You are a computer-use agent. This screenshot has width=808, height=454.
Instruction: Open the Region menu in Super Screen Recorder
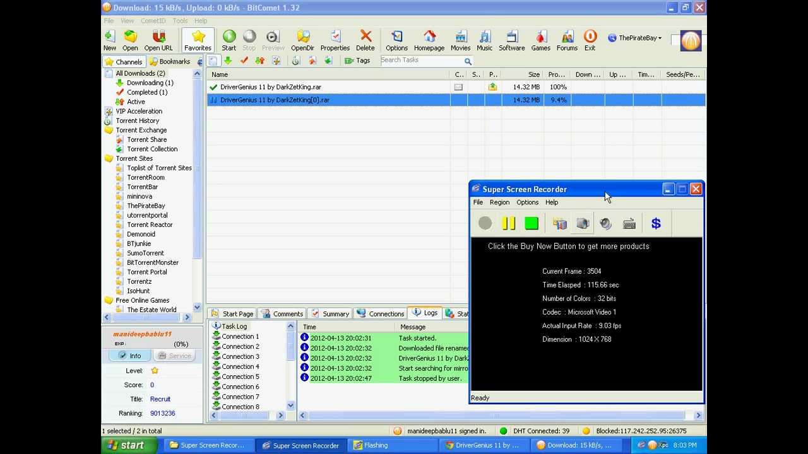pyautogui.click(x=499, y=202)
